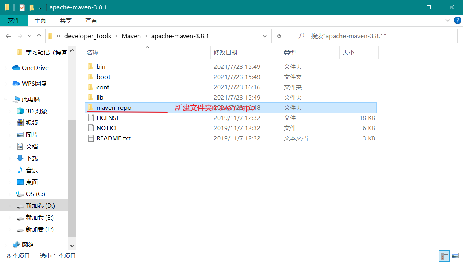The image size is (463, 262).
Task: Open 下载 in the sidebar
Action: (31, 158)
